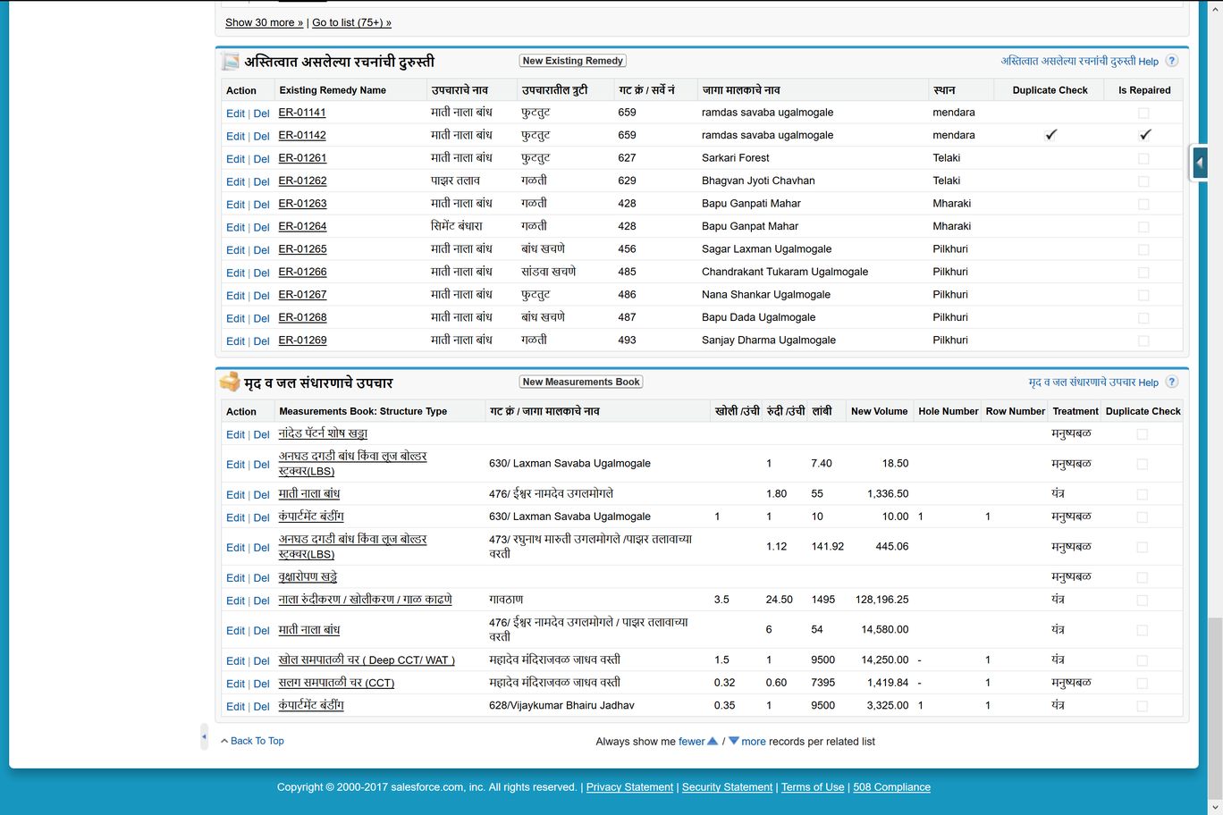Expand the collapsed right sidebar arrow
The height and width of the screenshot is (815, 1223).
point(1200,163)
